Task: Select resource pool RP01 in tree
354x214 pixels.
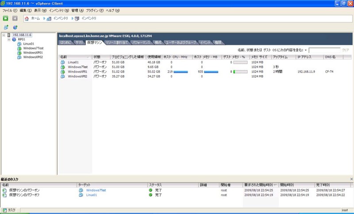Action: click(22, 39)
